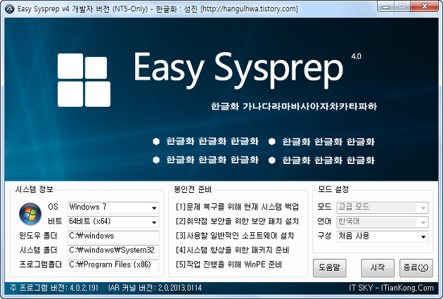The image size is (443, 299).
Task: Open the 언어 dropdown showing 한국어
Action: (x=383, y=222)
